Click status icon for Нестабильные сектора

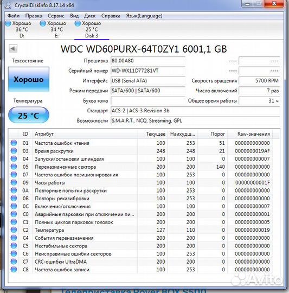coord(14,246)
